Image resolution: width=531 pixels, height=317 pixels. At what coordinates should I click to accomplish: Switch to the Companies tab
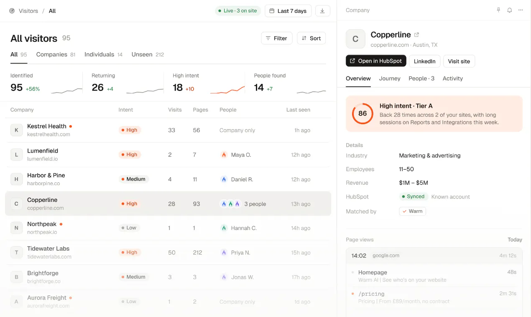pos(56,55)
